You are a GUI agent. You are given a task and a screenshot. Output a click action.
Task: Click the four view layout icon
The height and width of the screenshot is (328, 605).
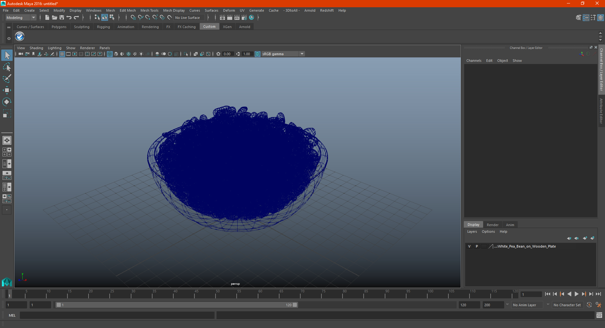point(7,152)
